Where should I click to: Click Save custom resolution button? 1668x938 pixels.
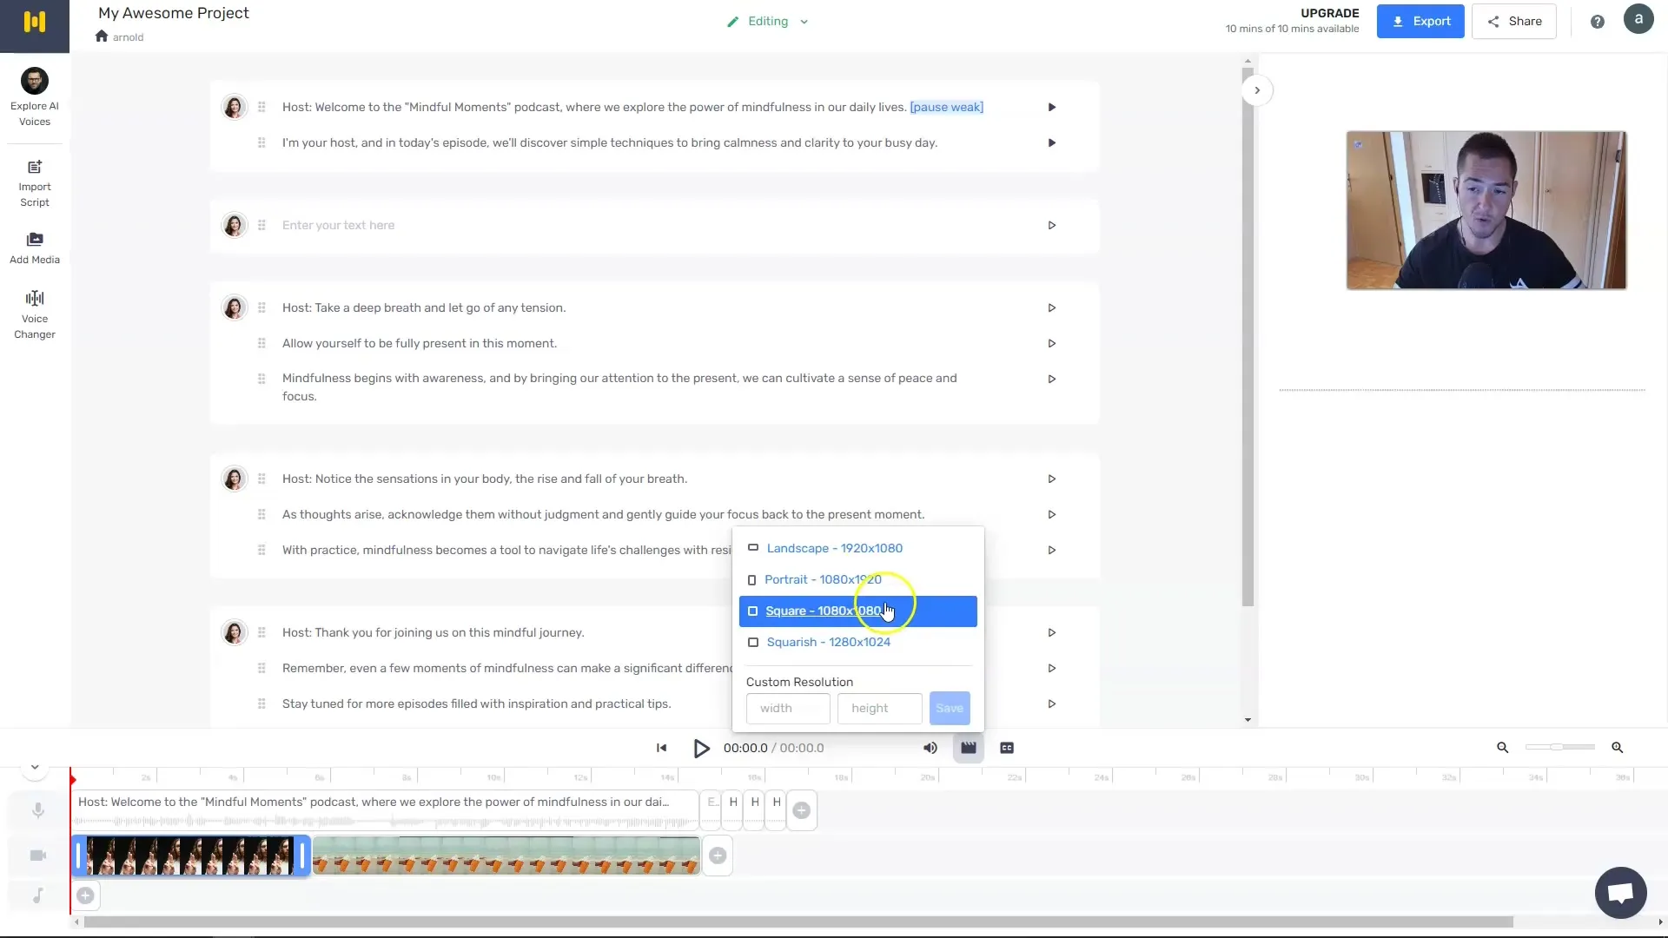(950, 708)
